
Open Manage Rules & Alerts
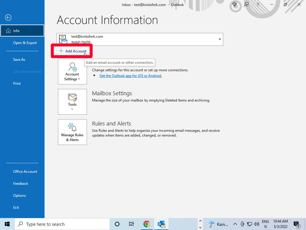(x=72, y=132)
